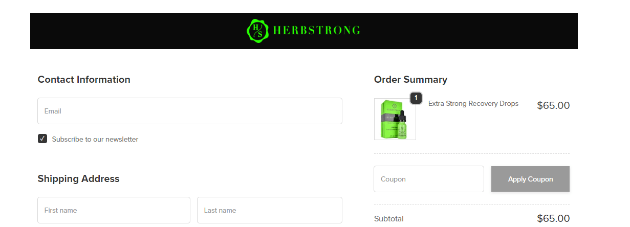Click the Contact Information heading
The width and height of the screenshot is (630, 227).
[84, 79]
